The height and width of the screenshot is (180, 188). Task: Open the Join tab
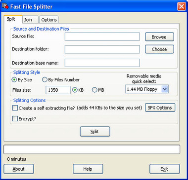[30, 20]
